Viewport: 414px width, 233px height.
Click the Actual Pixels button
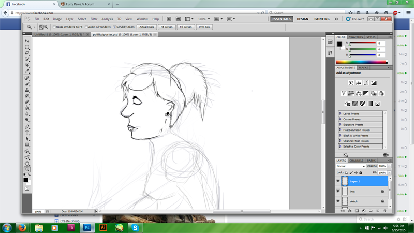(146, 27)
